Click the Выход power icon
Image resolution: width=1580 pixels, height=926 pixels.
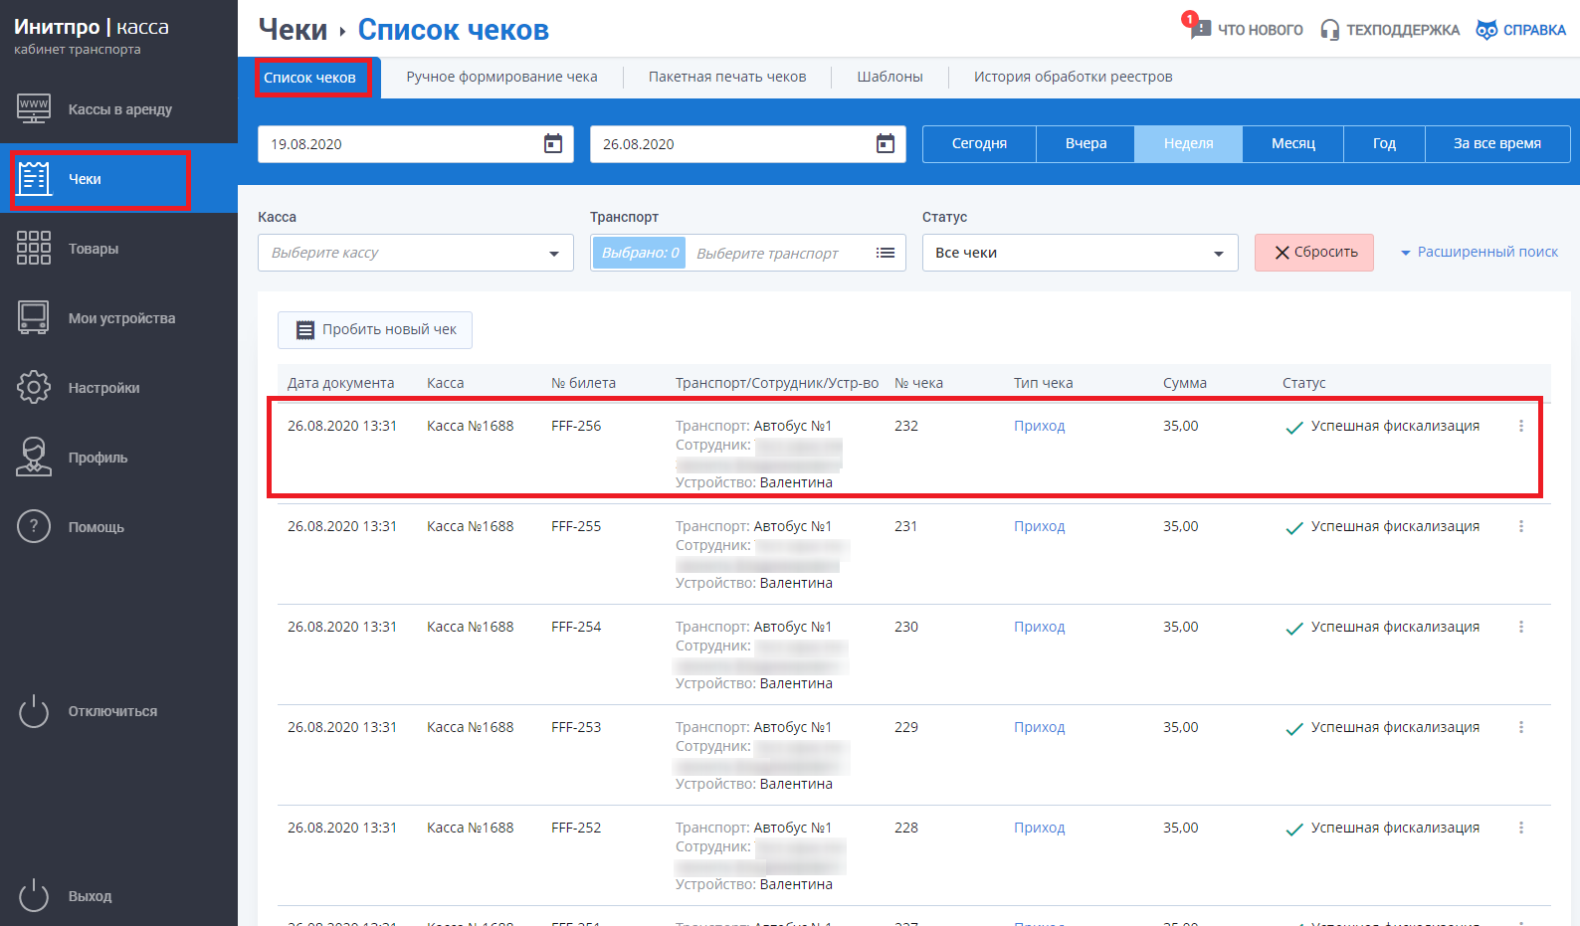[34, 896]
